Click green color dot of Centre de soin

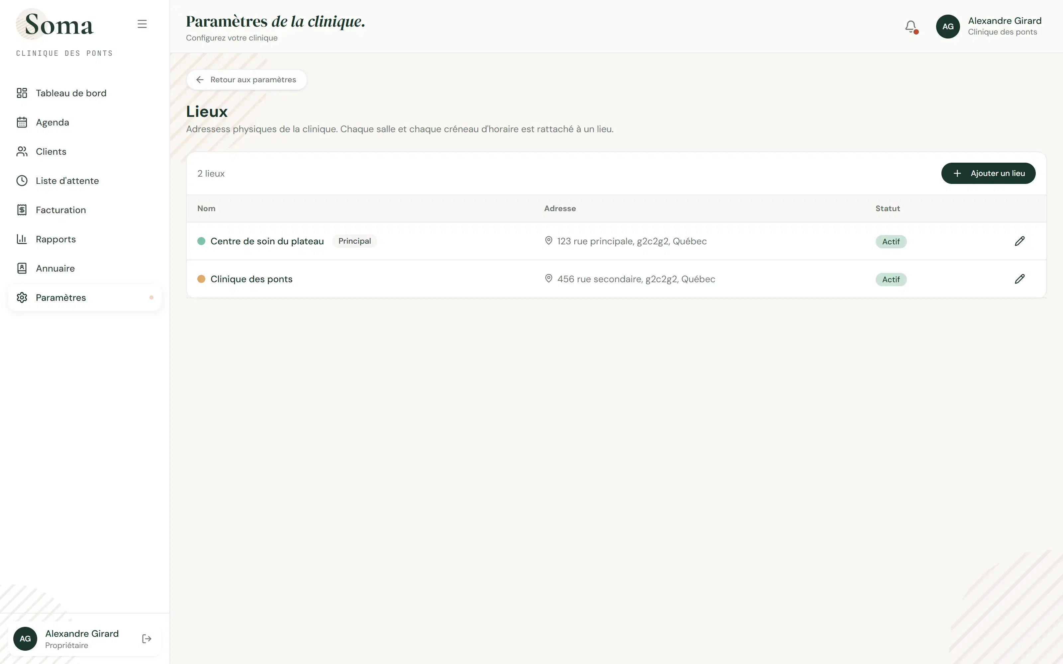(201, 241)
